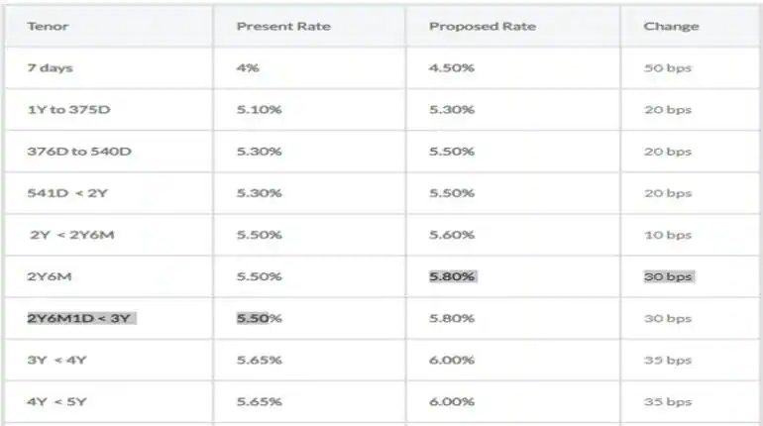Click the 376D to 540D row label

click(79, 152)
